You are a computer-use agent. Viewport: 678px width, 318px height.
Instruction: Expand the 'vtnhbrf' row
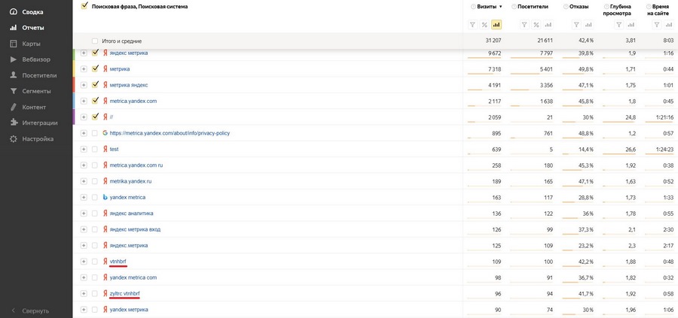[84, 261]
